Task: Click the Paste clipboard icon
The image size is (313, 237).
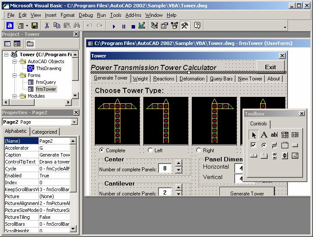Action: [x=67, y=26]
